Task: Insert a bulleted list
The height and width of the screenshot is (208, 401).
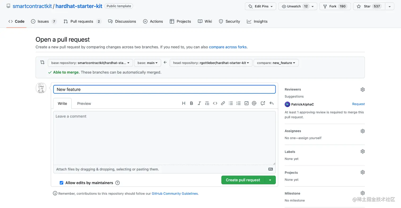Action: pos(231,103)
